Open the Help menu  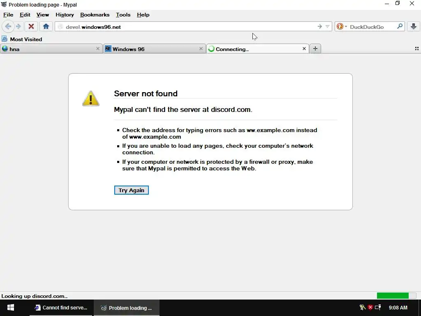(x=143, y=15)
